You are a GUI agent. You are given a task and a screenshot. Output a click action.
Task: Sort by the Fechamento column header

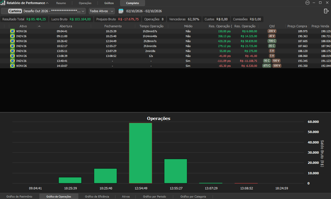[x=113, y=26]
